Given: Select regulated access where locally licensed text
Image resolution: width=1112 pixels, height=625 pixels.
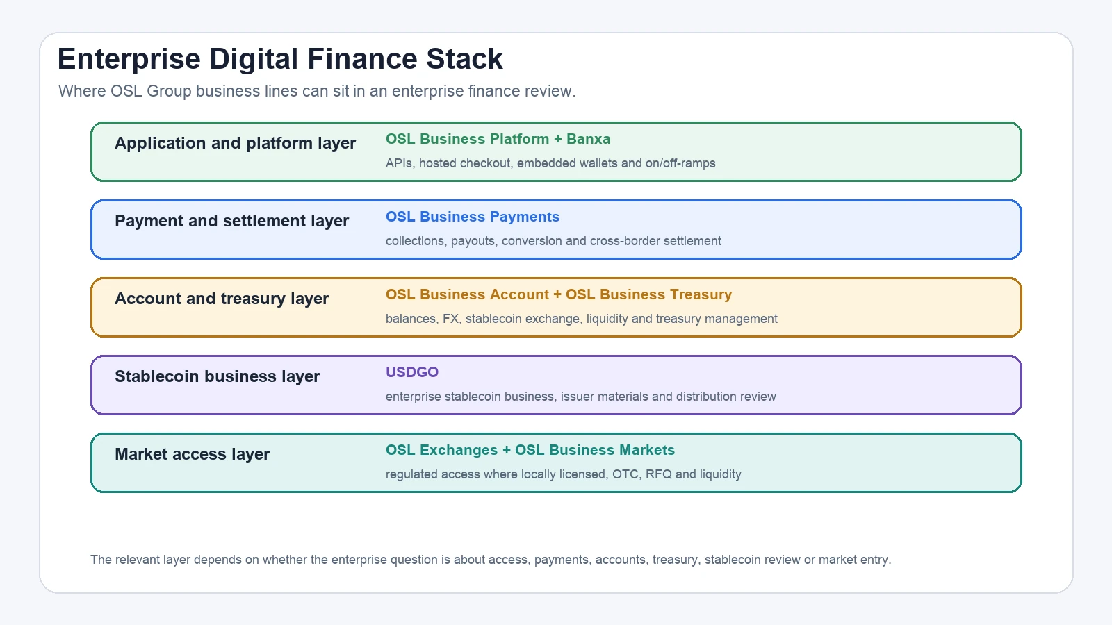Looking at the screenshot, I should pyautogui.click(x=564, y=474).
